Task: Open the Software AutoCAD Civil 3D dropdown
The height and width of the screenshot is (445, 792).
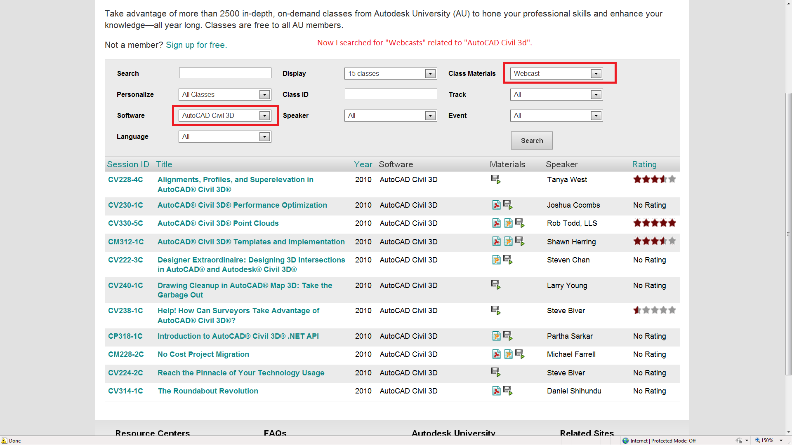Action: [x=225, y=116]
